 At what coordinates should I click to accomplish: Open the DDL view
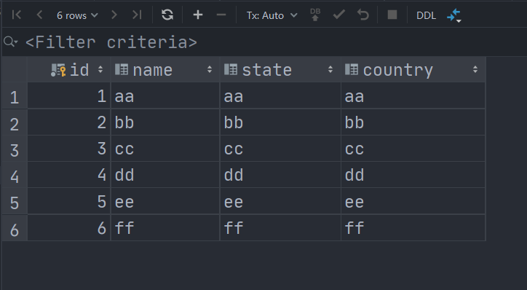click(x=426, y=15)
